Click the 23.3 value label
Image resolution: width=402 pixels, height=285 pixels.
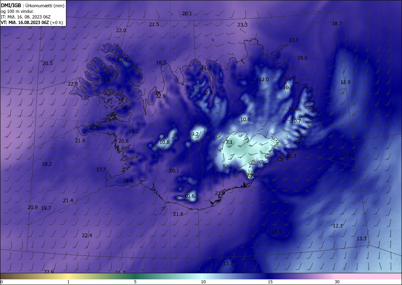pos(242,25)
